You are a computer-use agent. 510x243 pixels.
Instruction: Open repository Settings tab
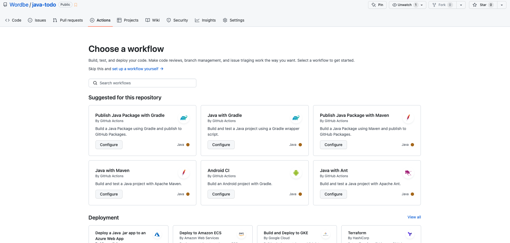pos(234,20)
